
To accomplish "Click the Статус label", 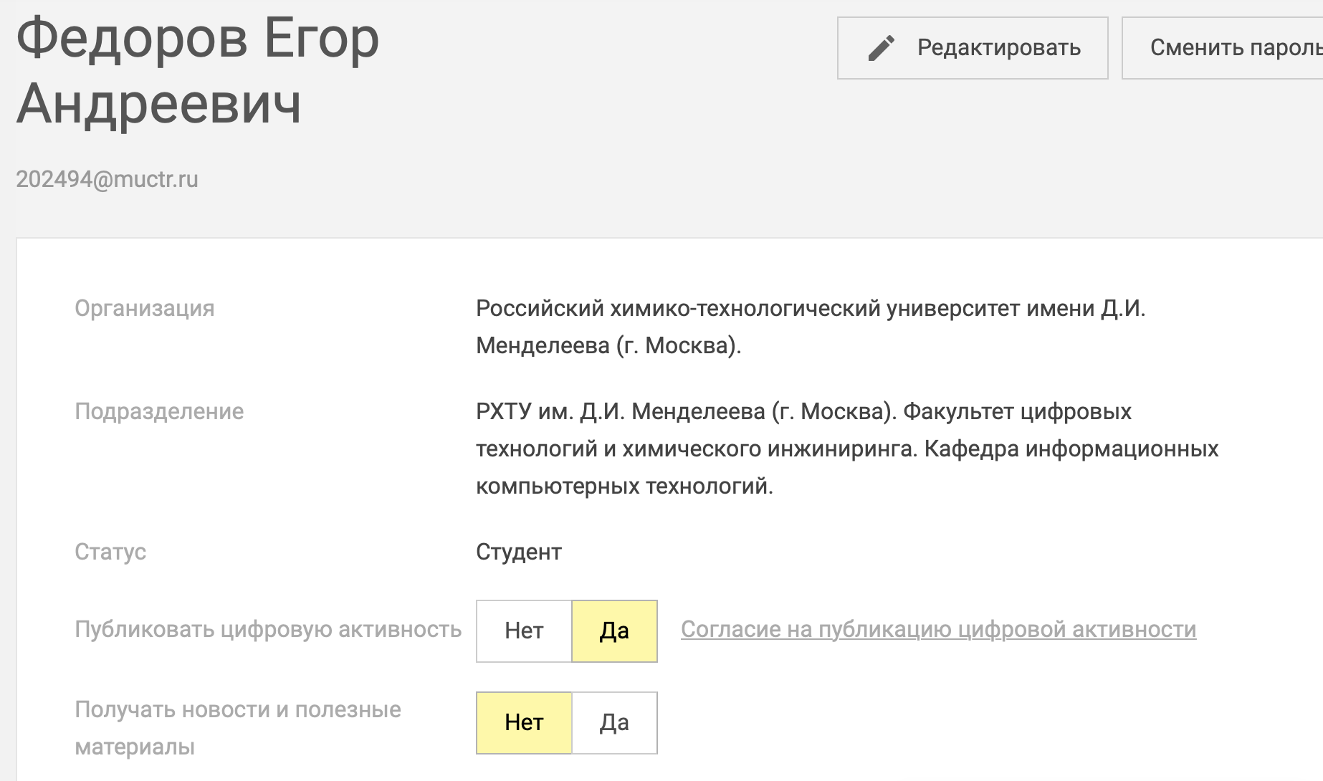I will (110, 552).
